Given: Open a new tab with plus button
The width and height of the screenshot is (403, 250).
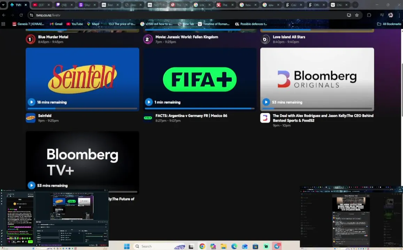Looking at the screenshot, I should coord(355,5).
